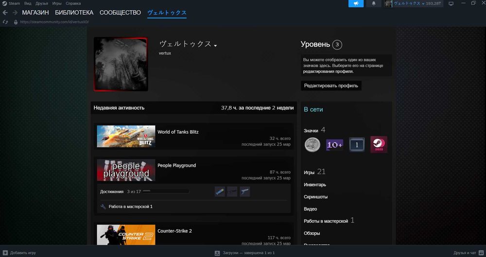View the silver coin badge
This screenshot has height=257, width=486.
pos(312,144)
